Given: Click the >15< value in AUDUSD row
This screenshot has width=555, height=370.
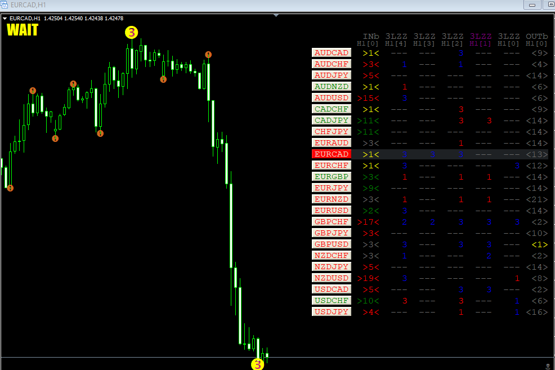Looking at the screenshot, I should (x=368, y=98).
